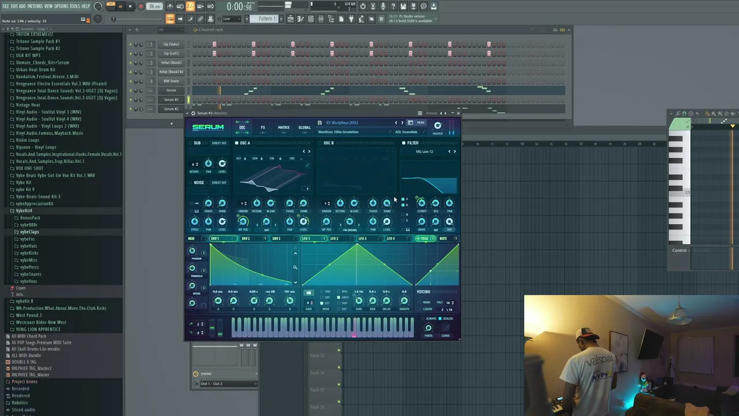Click the tempo field showing 86.000

click(154, 6)
